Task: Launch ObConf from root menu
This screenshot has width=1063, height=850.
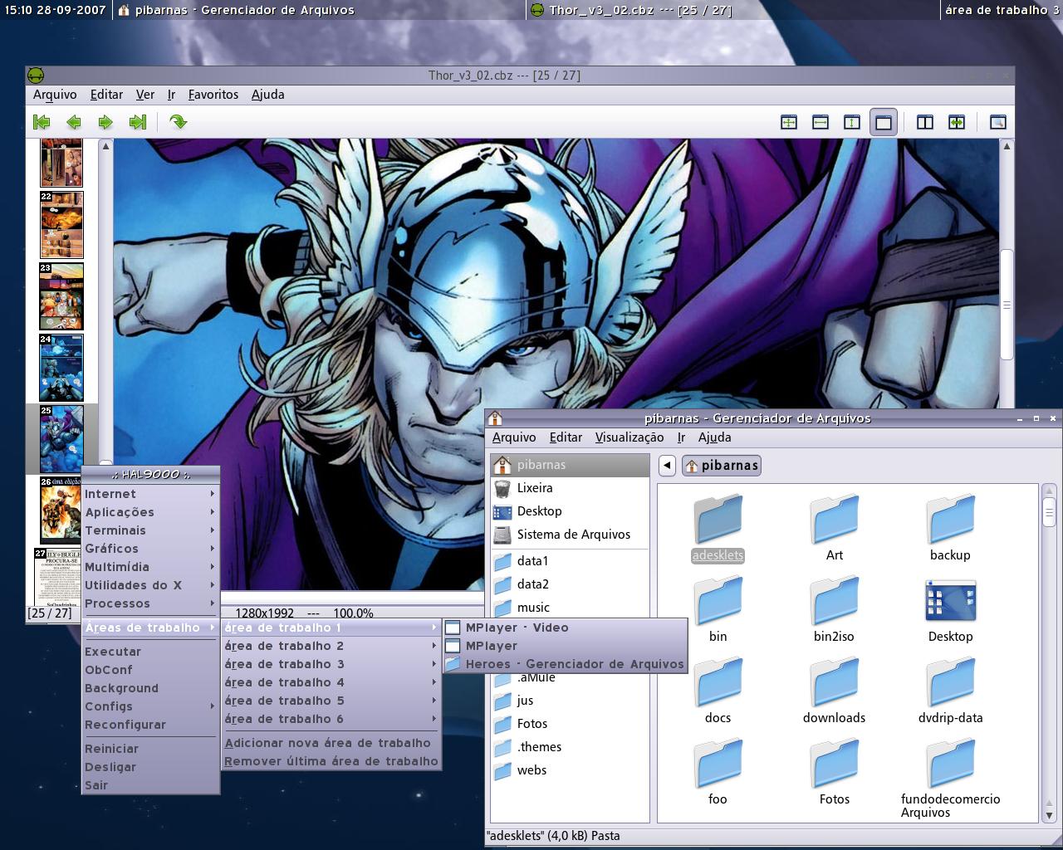Action: (x=149, y=670)
